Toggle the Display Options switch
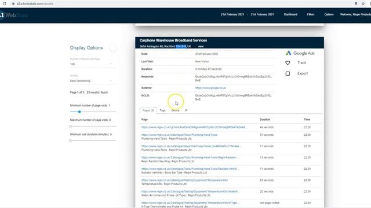371x208 pixels. pos(113,48)
